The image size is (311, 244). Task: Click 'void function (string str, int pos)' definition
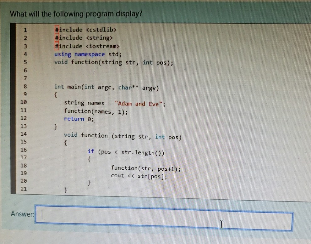123,136
